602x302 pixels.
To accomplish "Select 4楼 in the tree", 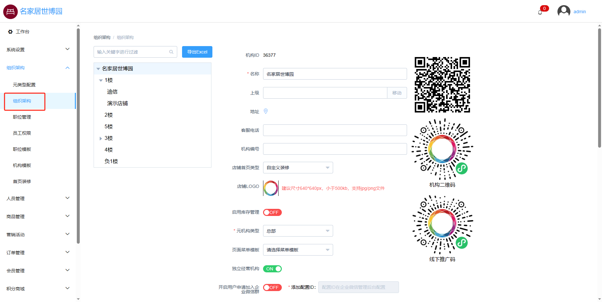I will [109, 150].
